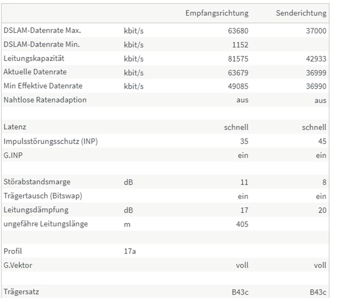Click the 17a profile value
337x298 pixels.
[x=130, y=251]
